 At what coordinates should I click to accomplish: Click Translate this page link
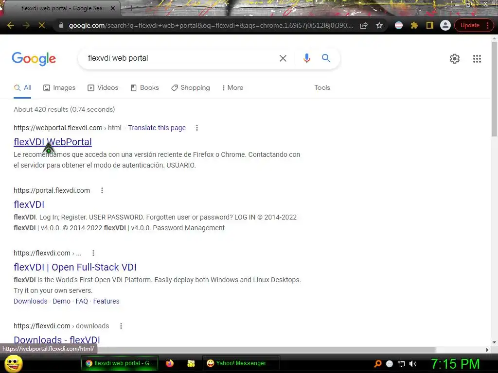[x=157, y=128]
